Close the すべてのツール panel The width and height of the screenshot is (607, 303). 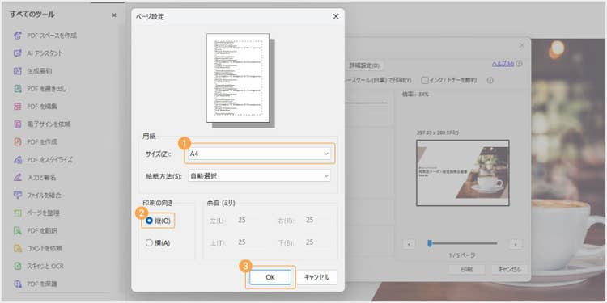click(x=114, y=15)
